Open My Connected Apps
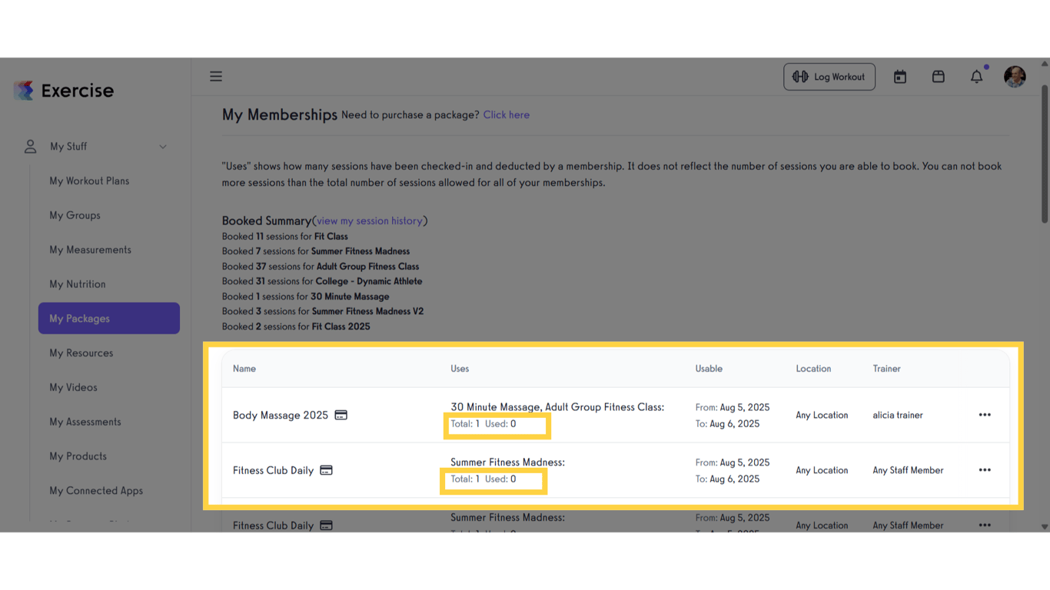Screen dimensions: 1050x590 tap(96, 490)
